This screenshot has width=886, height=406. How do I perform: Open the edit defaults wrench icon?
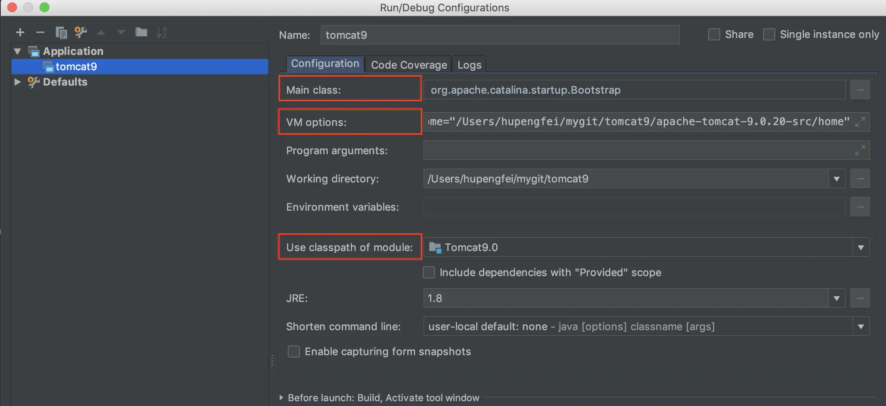pos(81,32)
